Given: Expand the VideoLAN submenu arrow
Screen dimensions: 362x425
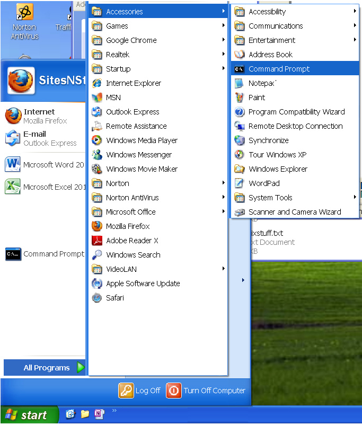Looking at the screenshot, I should (224, 269).
